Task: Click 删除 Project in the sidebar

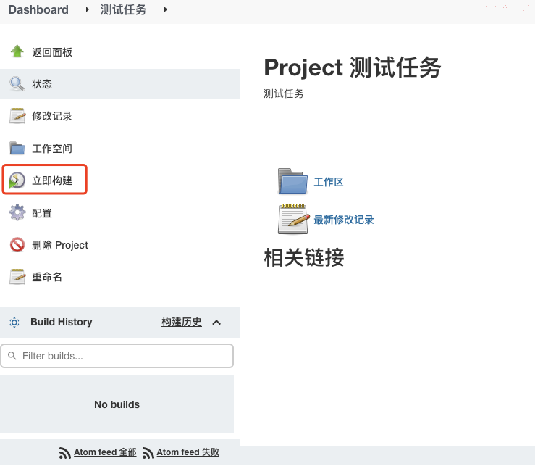Action: (60, 245)
